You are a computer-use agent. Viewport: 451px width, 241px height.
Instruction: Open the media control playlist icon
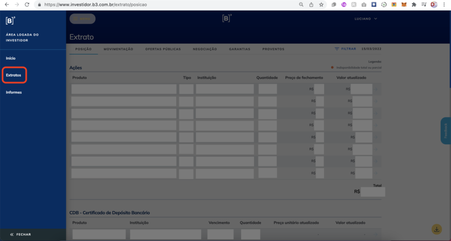424,4
